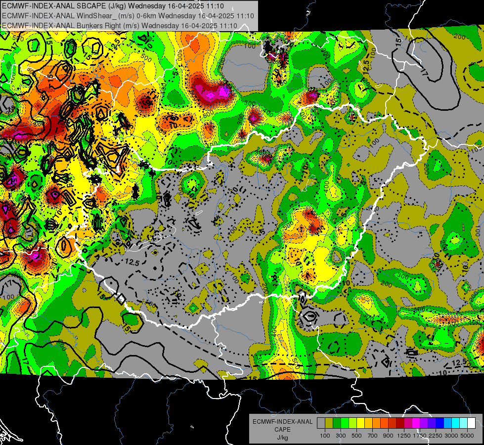Select the orange legend swatch
This screenshot has width=484, height=445.
(x=376, y=423)
